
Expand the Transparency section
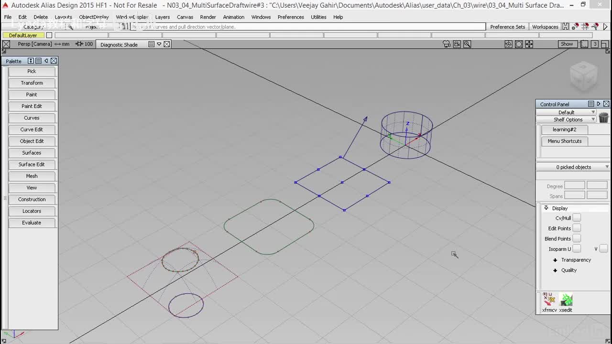(x=555, y=260)
